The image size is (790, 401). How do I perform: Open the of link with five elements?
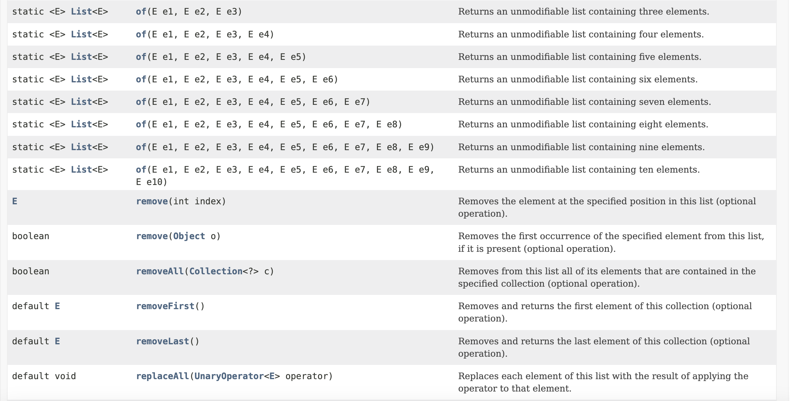(141, 57)
